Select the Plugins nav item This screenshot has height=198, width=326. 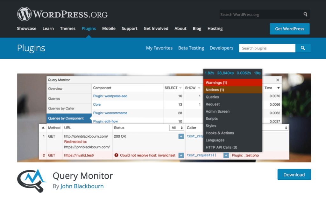[89, 29]
